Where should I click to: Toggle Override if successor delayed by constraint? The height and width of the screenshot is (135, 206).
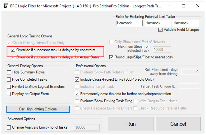point(13,50)
